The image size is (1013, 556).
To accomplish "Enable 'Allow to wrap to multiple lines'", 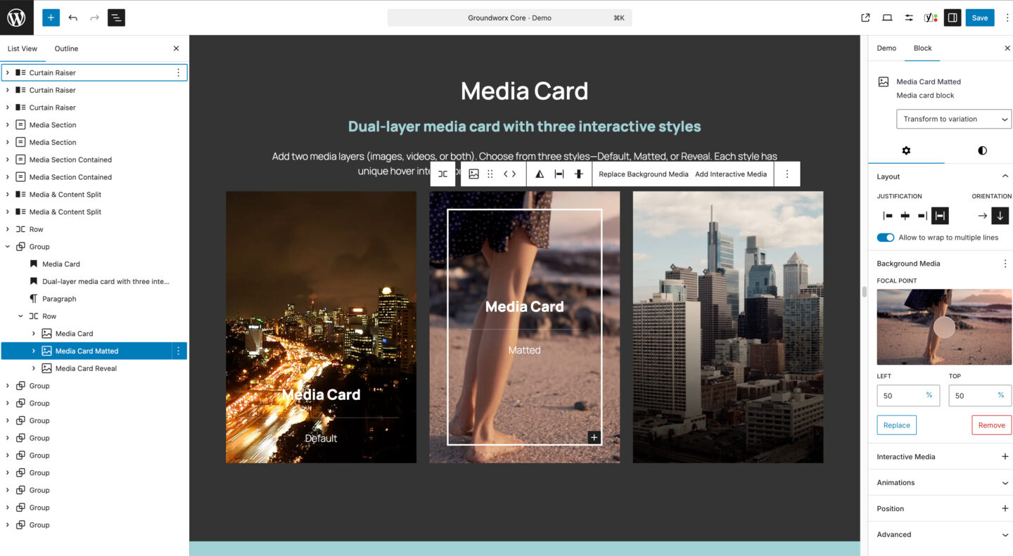I will (x=885, y=238).
